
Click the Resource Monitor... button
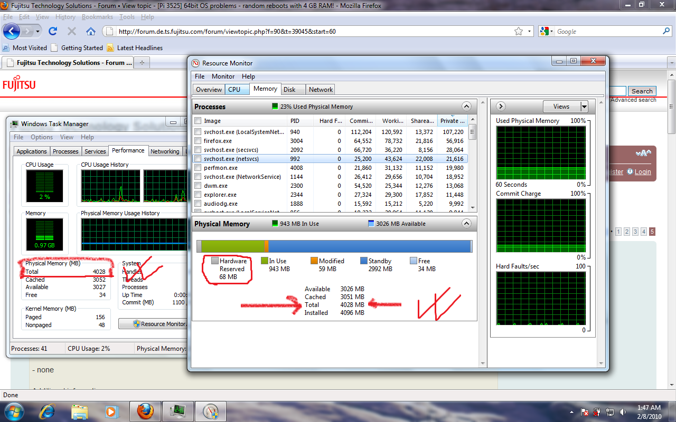point(154,324)
